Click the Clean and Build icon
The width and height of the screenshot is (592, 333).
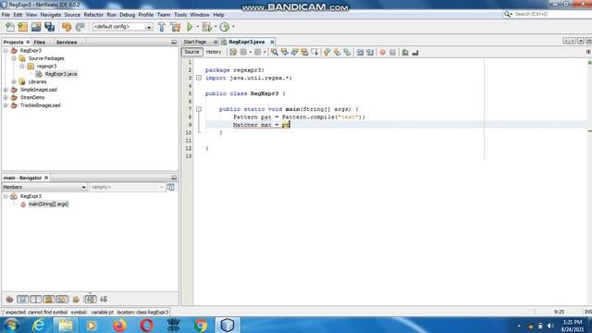pos(175,27)
